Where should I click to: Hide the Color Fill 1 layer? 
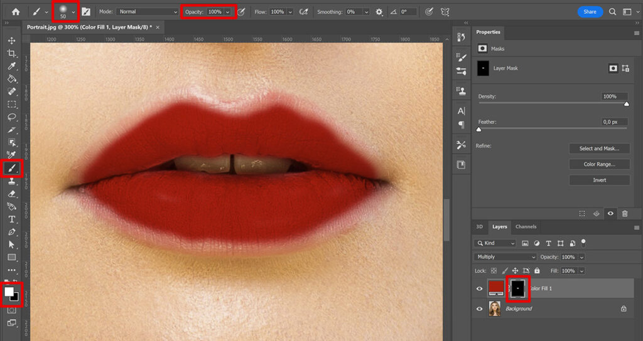point(479,288)
